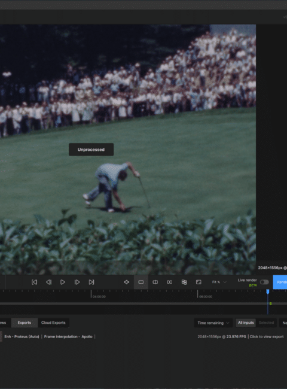Select side-by-side view mode icon

170,282
